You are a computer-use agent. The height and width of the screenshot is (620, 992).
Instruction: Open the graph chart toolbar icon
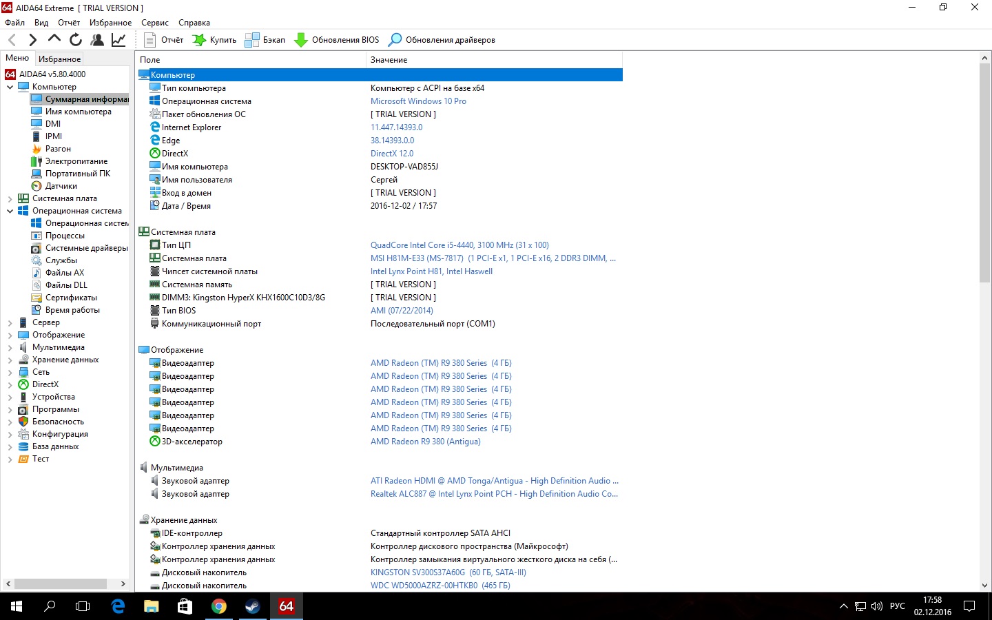pos(118,40)
